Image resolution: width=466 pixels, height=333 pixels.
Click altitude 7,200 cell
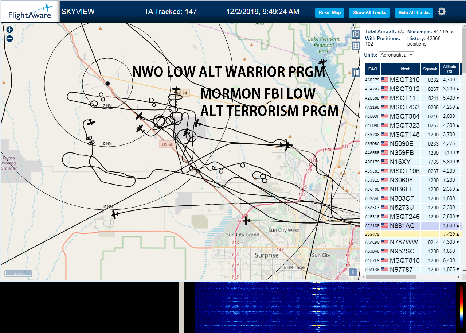(x=449, y=180)
